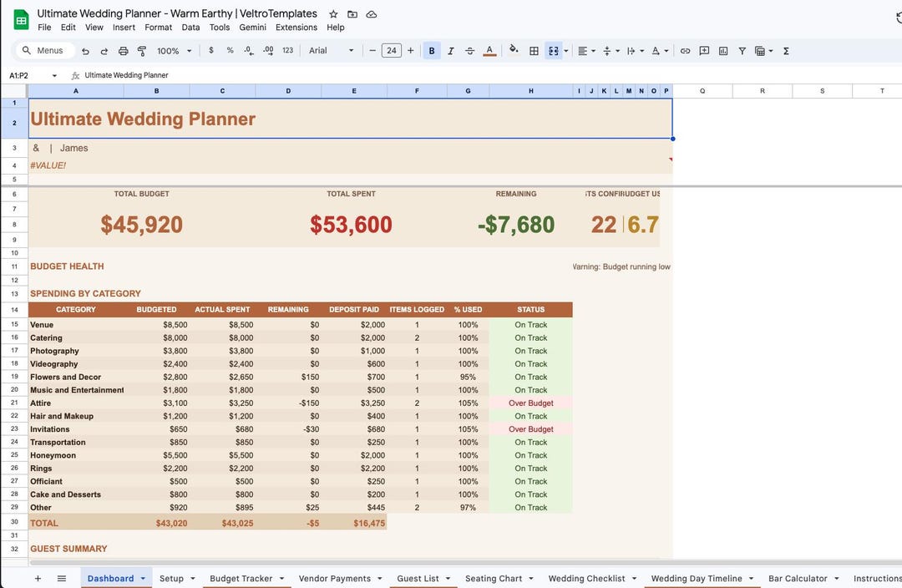
Task: Click the Insert comment icon
Action: pos(704,51)
